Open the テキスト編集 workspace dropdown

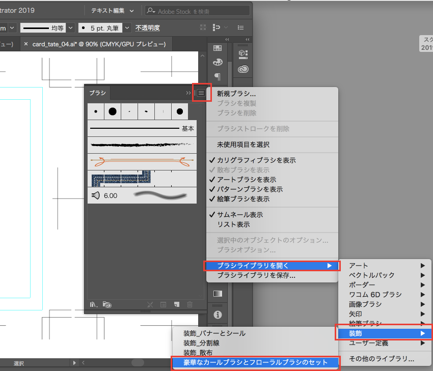(113, 11)
